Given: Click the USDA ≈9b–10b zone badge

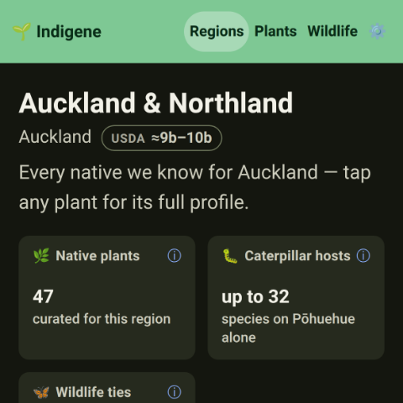Looking at the screenshot, I should tap(161, 138).
